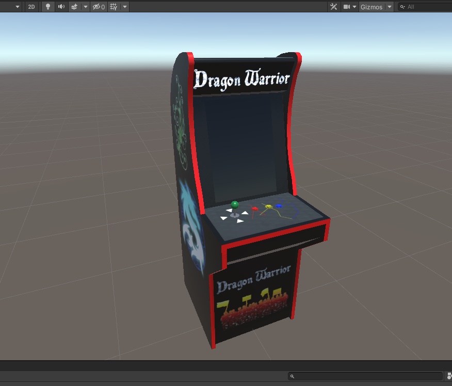Click the search magnifier in the All field
The width and height of the screenshot is (452, 386).
pos(402,7)
